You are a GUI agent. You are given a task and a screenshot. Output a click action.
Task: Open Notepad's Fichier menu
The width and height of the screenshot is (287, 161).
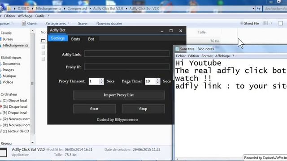coord(181,56)
